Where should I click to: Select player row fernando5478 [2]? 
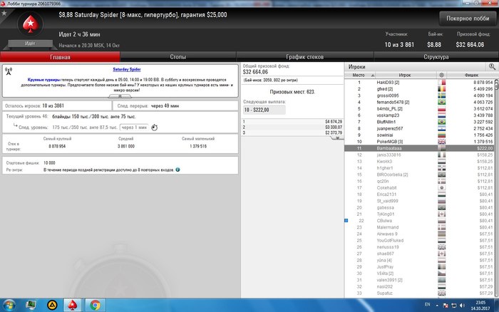coord(419,102)
